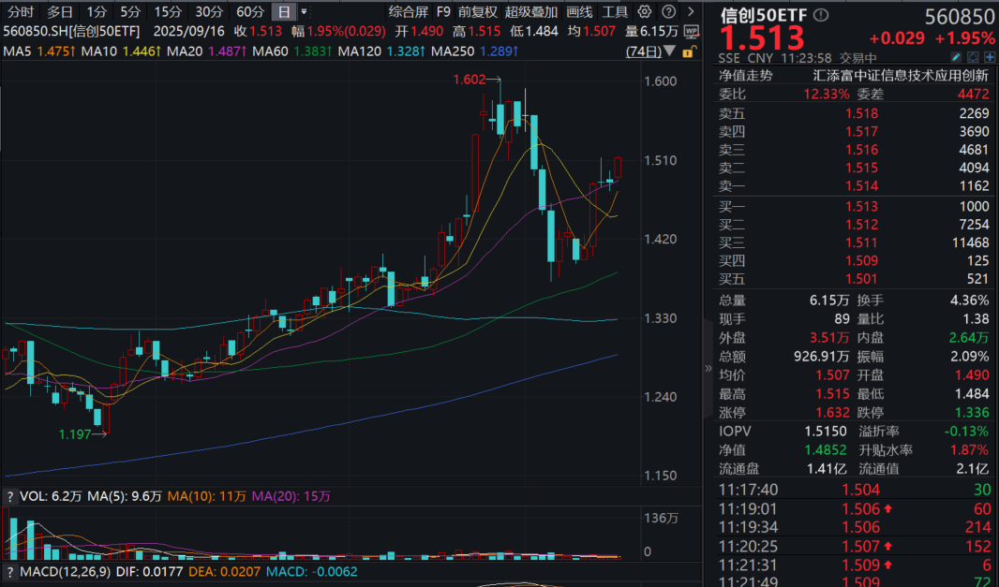Click the 1.602 high price marker on chart
This screenshot has height=587, width=999.
coord(470,81)
